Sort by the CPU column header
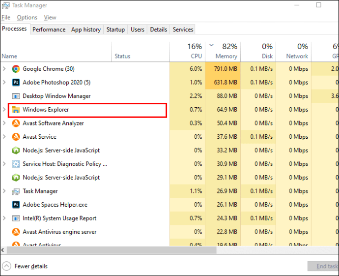The image size is (339, 276). (188, 52)
